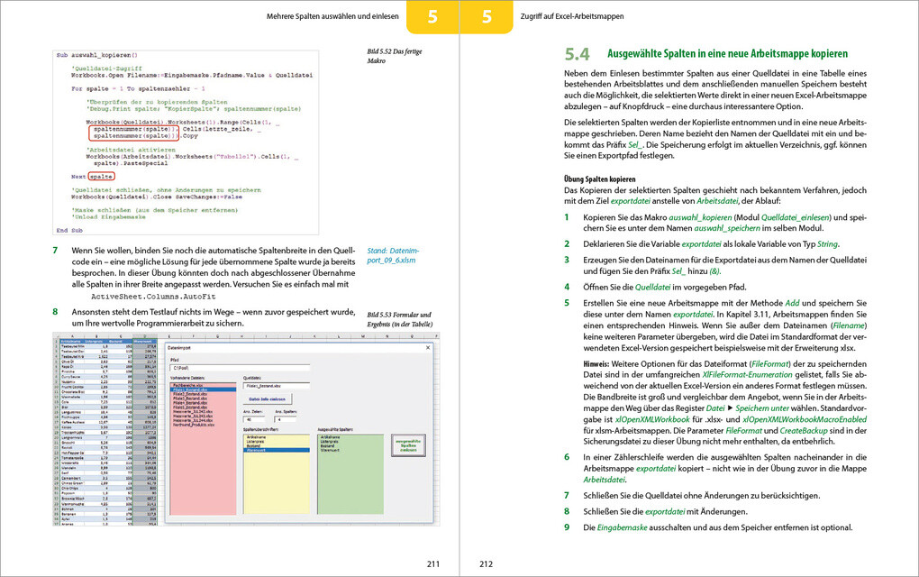This screenshot has width=919, height=577.
Task: Click the Warenwert header cell in the spreadsheet
Action: click(145, 341)
